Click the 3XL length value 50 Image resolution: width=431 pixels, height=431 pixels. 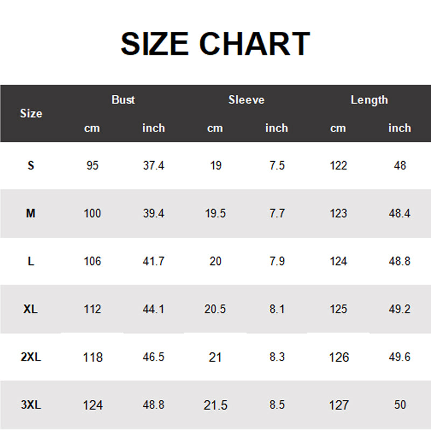[400, 405]
